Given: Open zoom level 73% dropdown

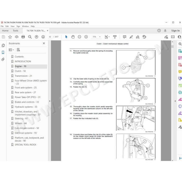Looking at the screenshot, I should [x=100, y=37].
